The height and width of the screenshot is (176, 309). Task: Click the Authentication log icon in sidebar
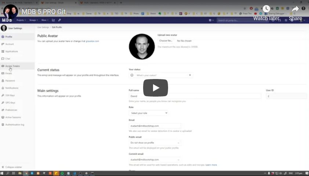[3, 124]
